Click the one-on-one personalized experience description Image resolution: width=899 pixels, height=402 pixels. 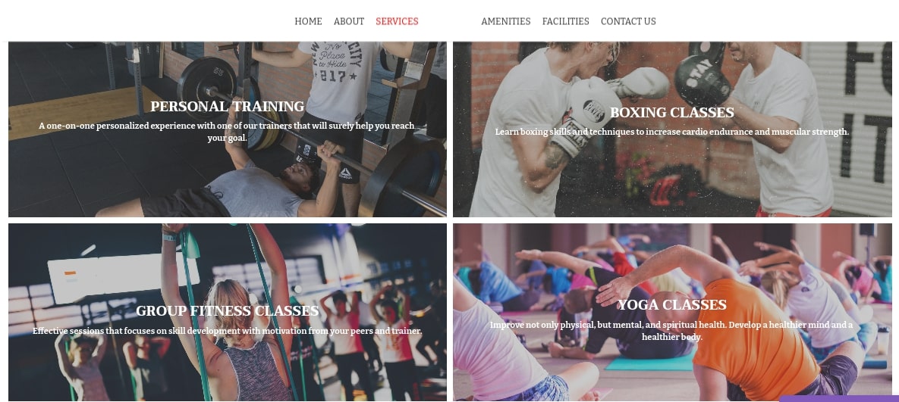tap(227, 132)
